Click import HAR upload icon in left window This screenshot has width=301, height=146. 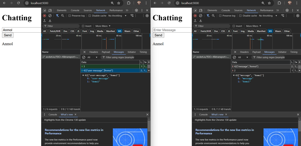(44, 21)
